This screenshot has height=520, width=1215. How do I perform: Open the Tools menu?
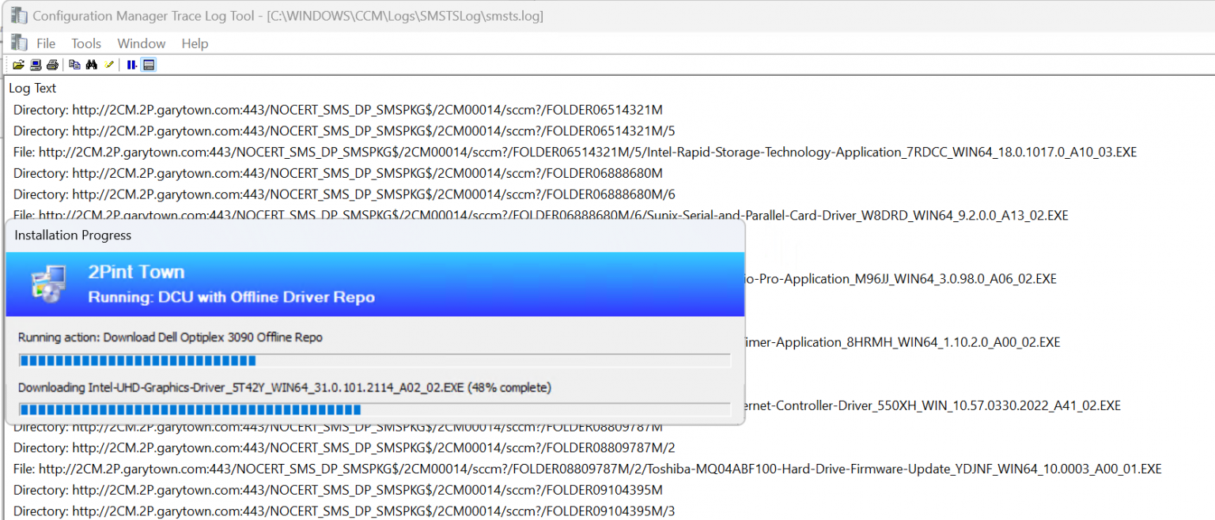[85, 43]
